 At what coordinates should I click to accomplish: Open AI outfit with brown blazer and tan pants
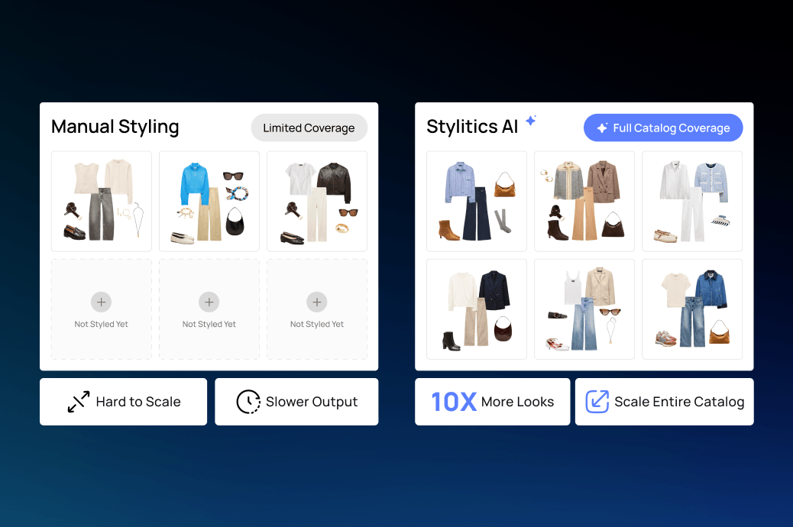pyautogui.click(x=584, y=202)
